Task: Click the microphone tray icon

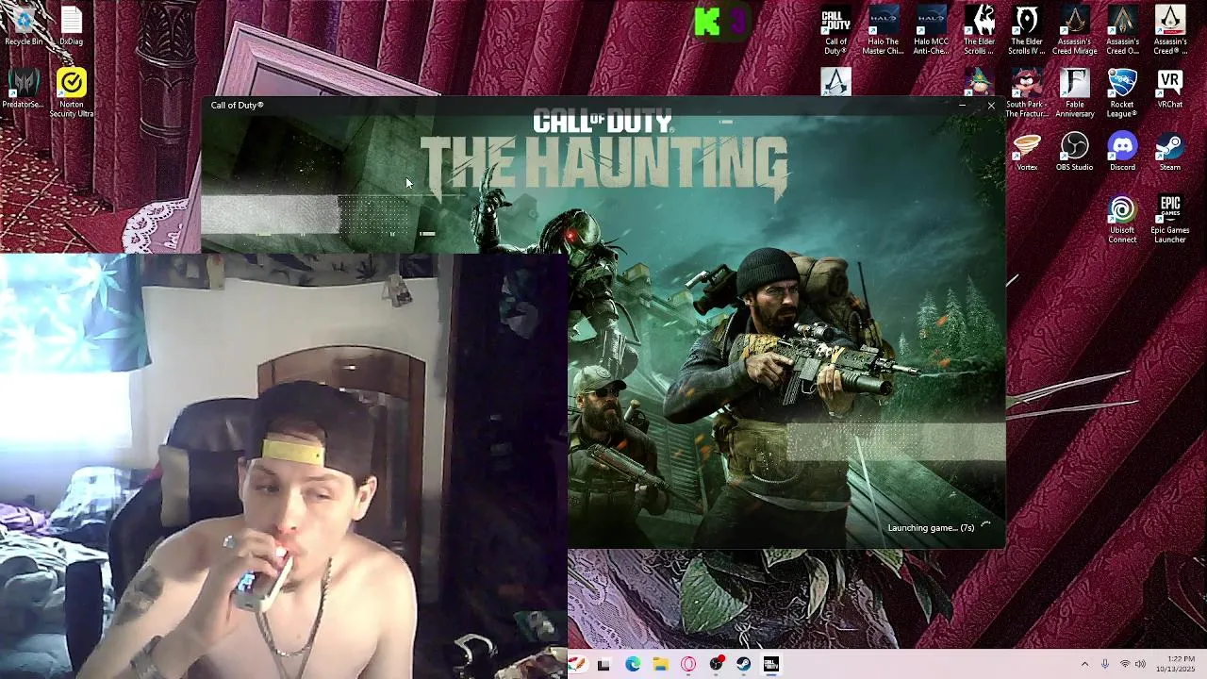Action: [1105, 664]
